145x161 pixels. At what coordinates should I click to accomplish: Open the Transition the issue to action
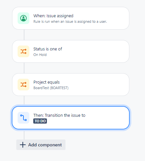click(x=71, y=118)
